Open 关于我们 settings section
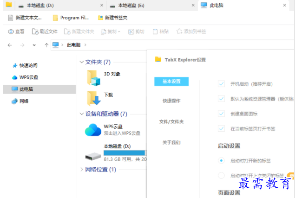 (x=171, y=143)
